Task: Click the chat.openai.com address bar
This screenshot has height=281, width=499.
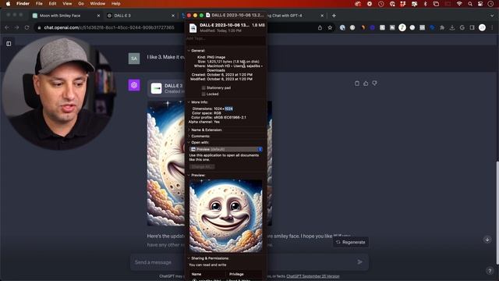Action: pyautogui.click(x=109, y=28)
